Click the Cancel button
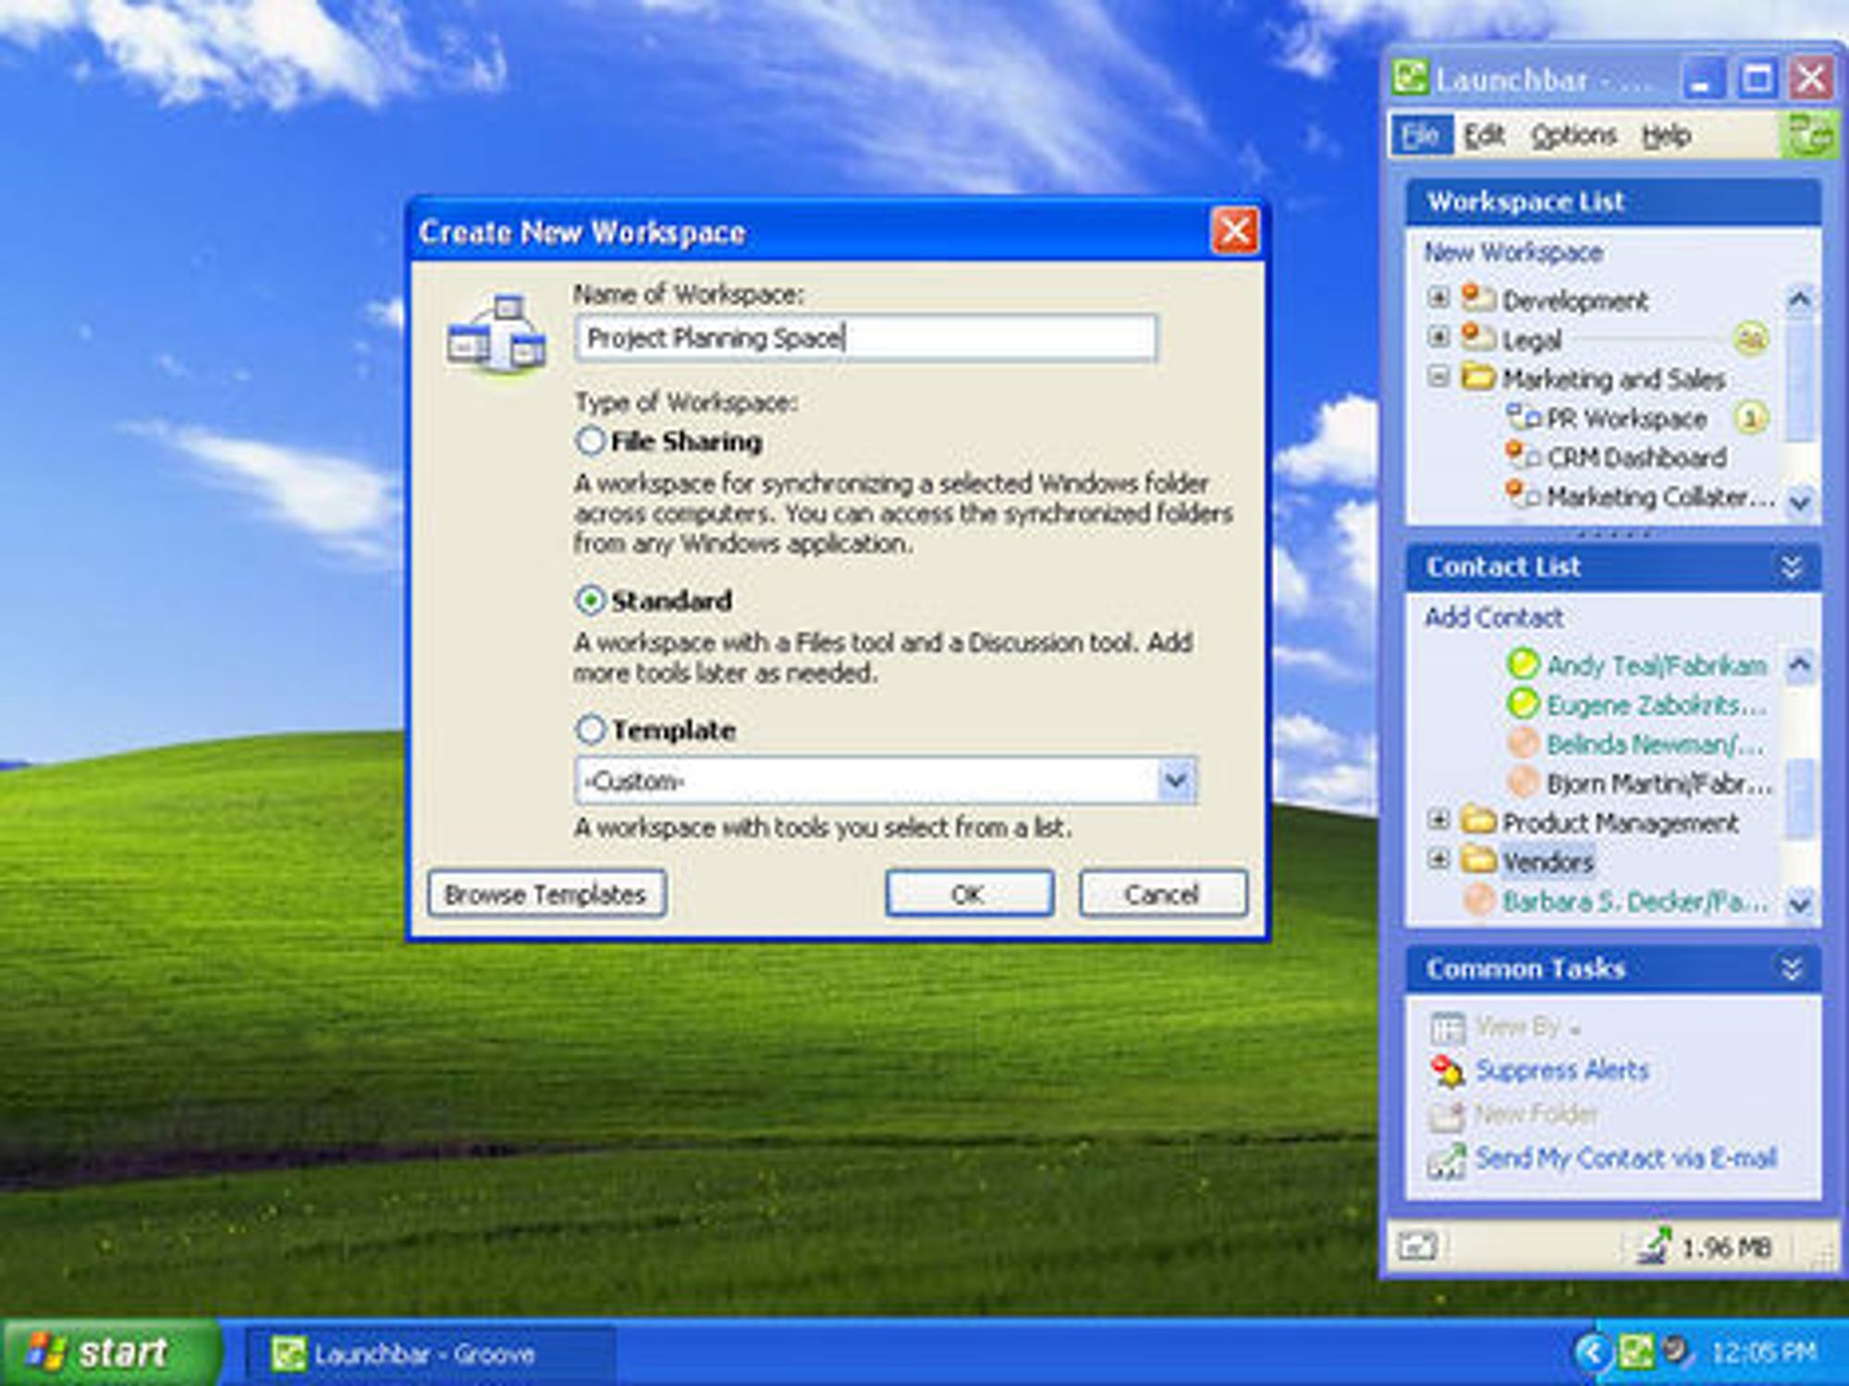1849x1386 pixels. [x=1162, y=894]
